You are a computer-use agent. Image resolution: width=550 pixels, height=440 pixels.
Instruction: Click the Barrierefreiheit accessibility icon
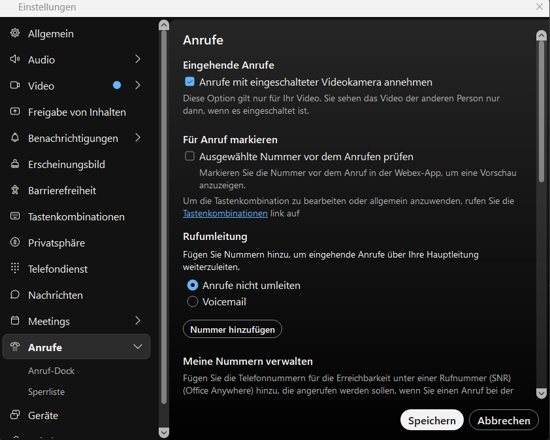[14, 190]
